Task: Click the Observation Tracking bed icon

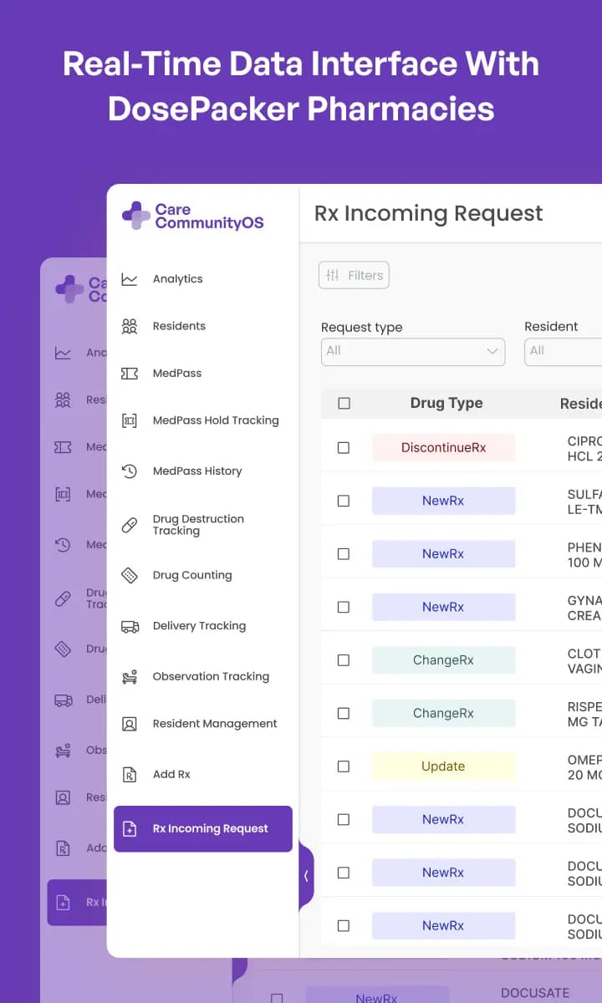Action: pyautogui.click(x=130, y=677)
